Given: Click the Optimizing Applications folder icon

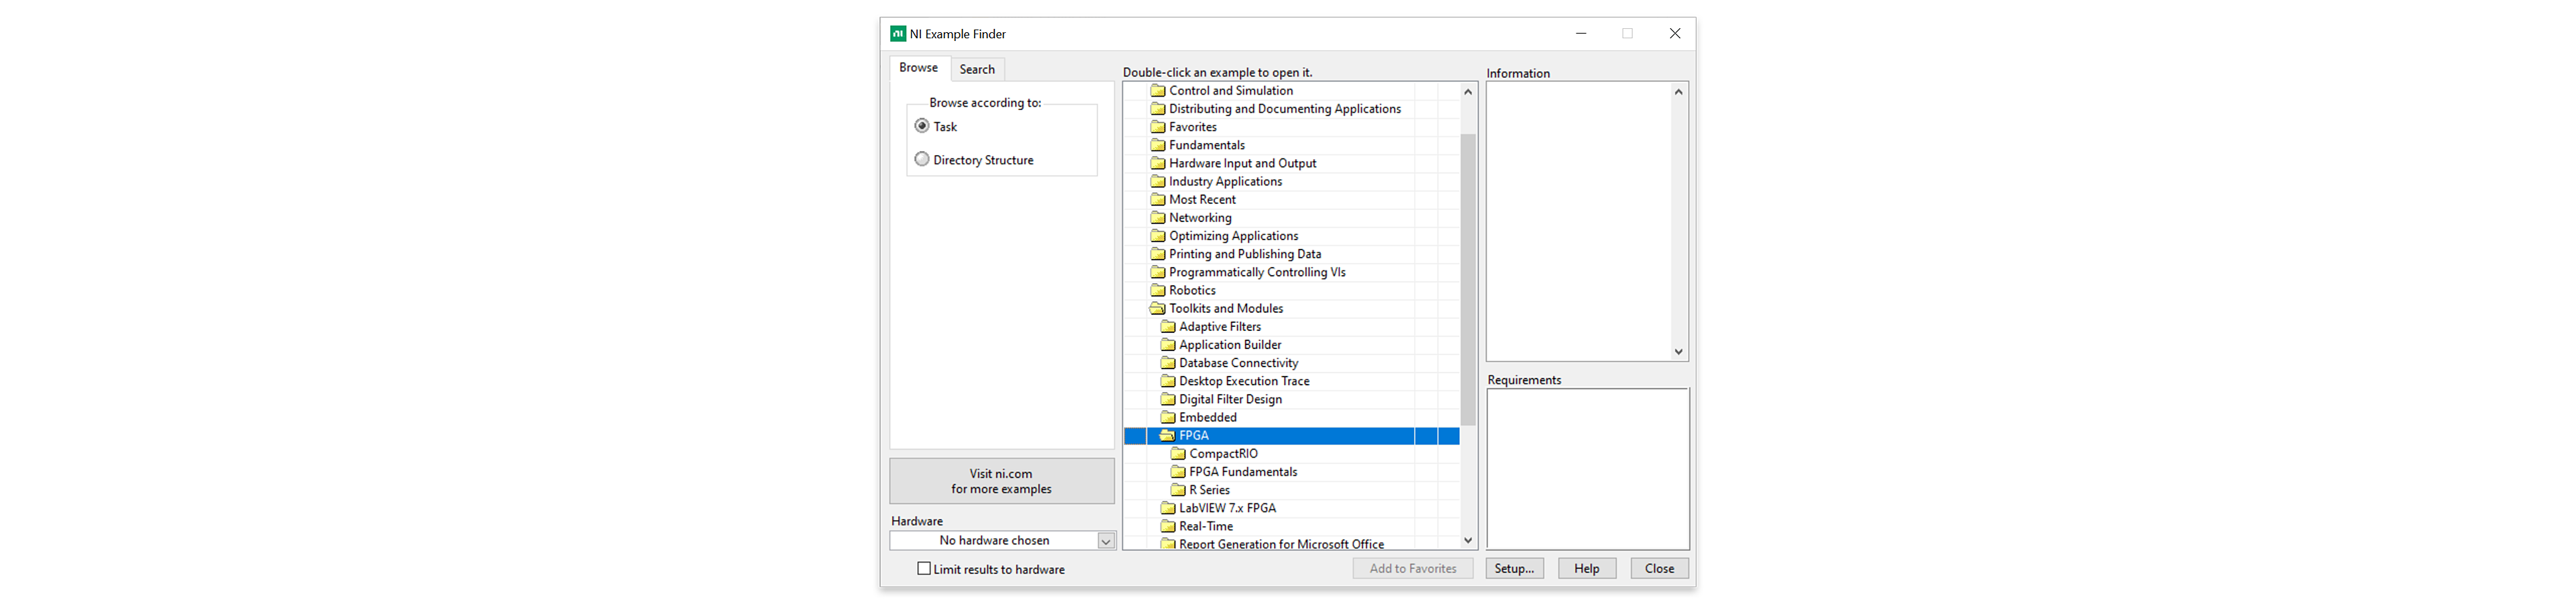Looking at the screenshot, I should click(1157, 236).
